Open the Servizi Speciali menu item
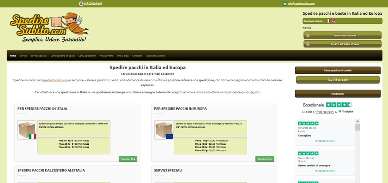 click(39, 56)
